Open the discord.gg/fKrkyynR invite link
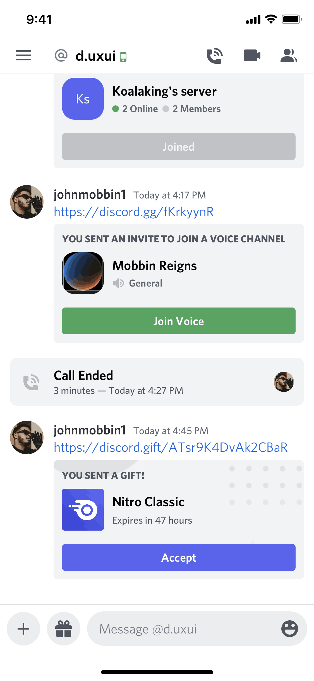The width and height of the screenshot is (314, 681). coord(134,212)
